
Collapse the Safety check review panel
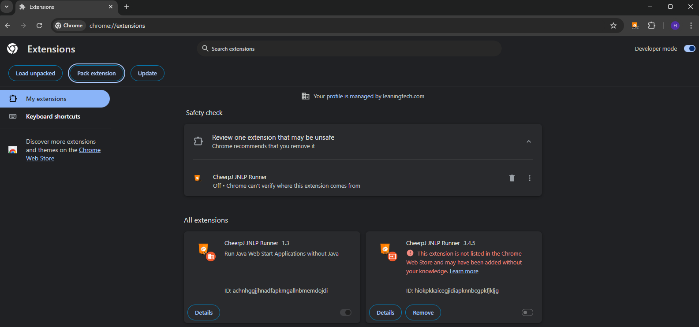coord(528,141)
